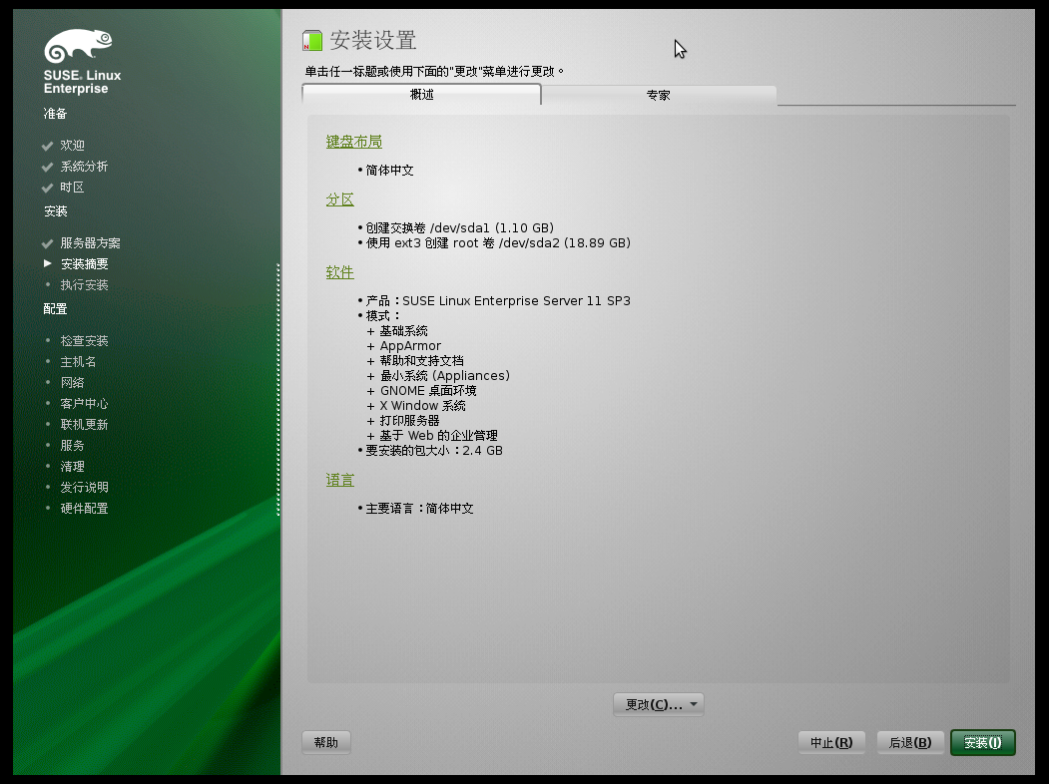Select the 安装摘要 step arrow marker

click(x=46, y=263)
